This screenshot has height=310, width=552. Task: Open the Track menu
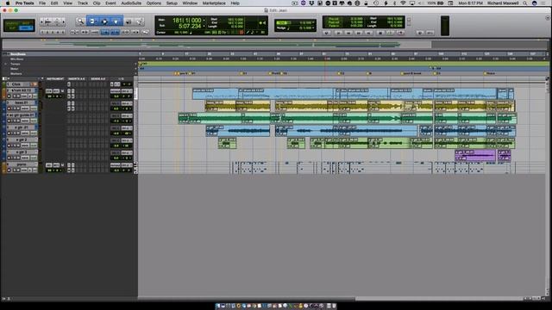(x=83, y=3)
